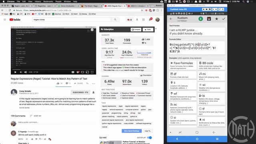The width and height of the screenshot is (256, 144).
Task: Select the 'pattern matching' tag
Action: pyautogui.click(x=108, y=116)
